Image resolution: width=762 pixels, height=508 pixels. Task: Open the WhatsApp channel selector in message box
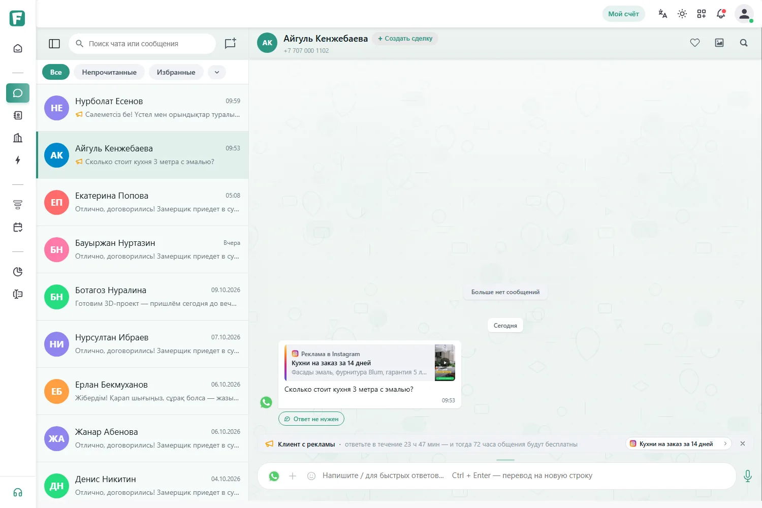[274, 476]
